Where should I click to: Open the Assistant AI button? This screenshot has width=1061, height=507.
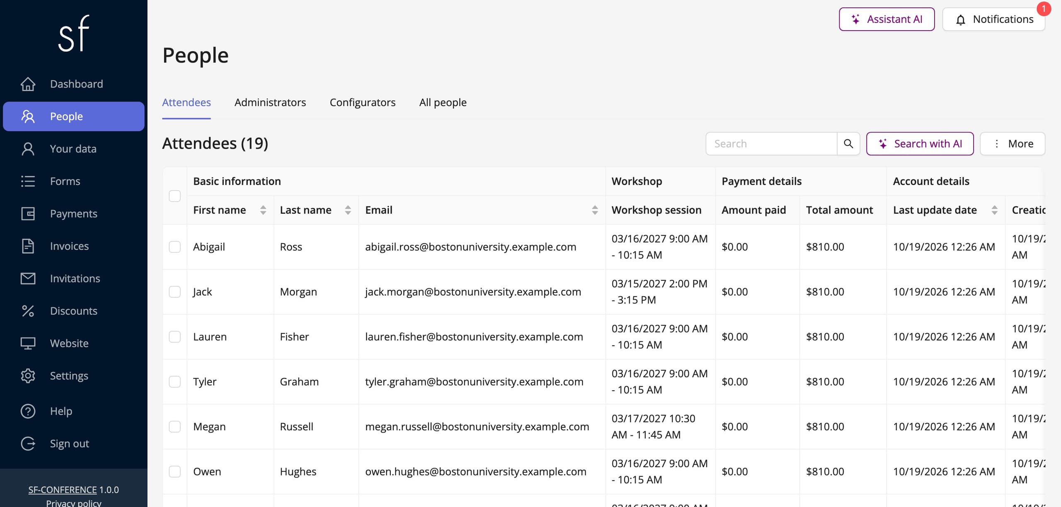(887, 19)
